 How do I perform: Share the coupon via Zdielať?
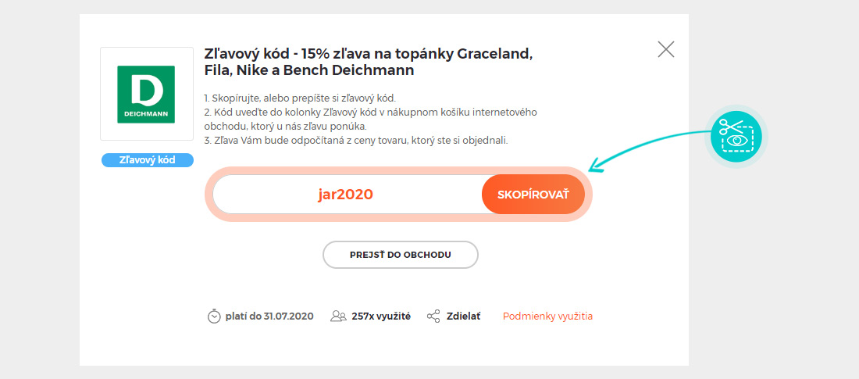[463, 316]
